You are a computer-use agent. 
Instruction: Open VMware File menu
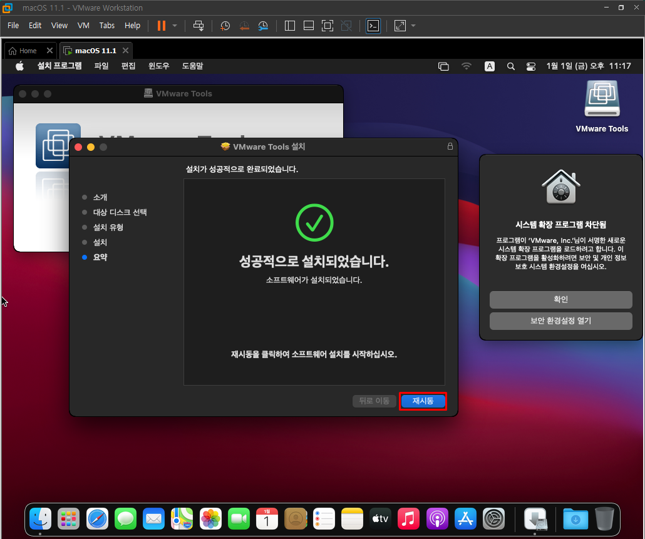pyautogui.click(x=13, y=26)
